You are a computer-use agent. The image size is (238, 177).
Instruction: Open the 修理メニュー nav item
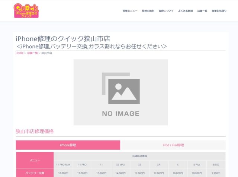pyautogui.click(x=130, y=11)
